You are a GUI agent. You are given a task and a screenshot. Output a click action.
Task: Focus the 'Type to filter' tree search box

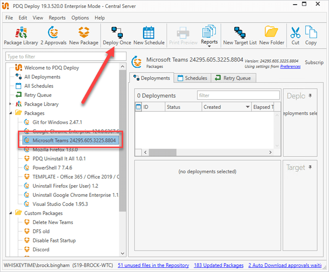click(66, 57)
